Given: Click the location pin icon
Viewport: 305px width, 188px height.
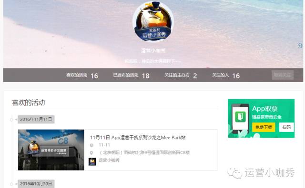Looking at the screenshot, I should [x=91, y=153].
